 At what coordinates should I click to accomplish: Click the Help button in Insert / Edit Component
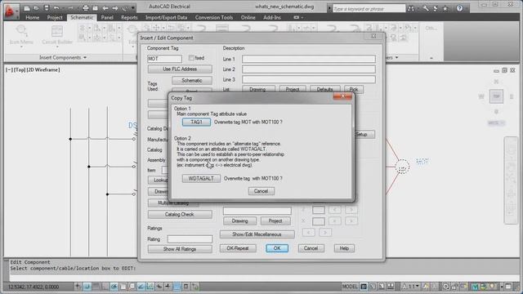344,248
